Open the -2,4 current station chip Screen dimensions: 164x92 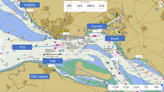96,31
